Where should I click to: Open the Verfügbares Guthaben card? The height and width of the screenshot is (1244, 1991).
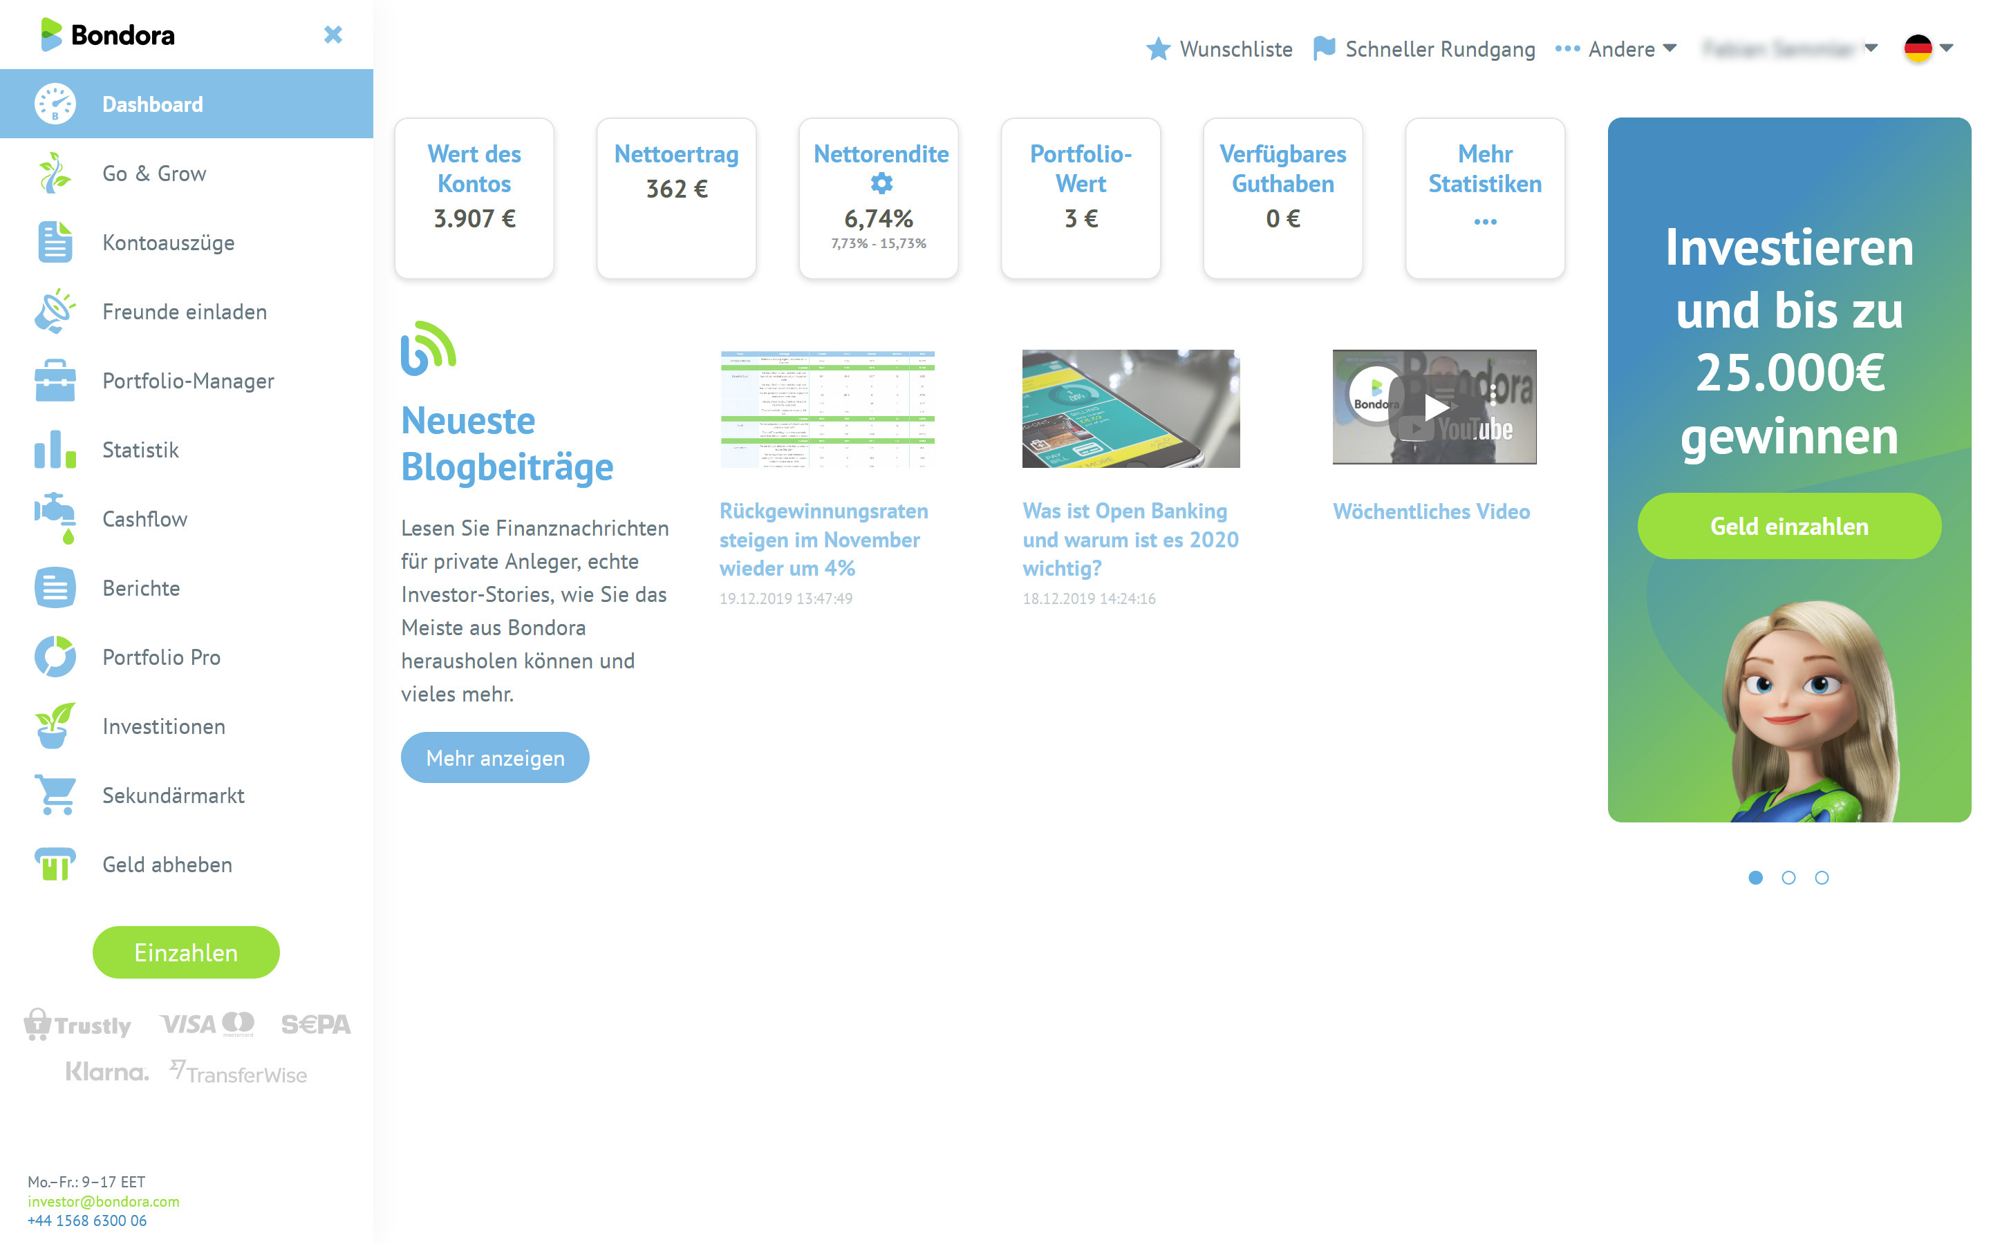click(1282, 198)
